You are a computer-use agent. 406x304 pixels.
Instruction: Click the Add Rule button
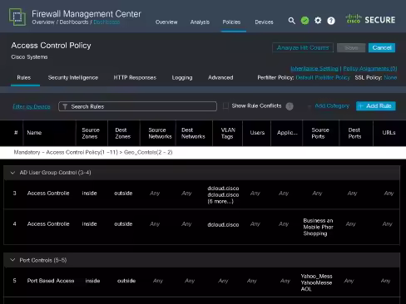click(376, 106)
